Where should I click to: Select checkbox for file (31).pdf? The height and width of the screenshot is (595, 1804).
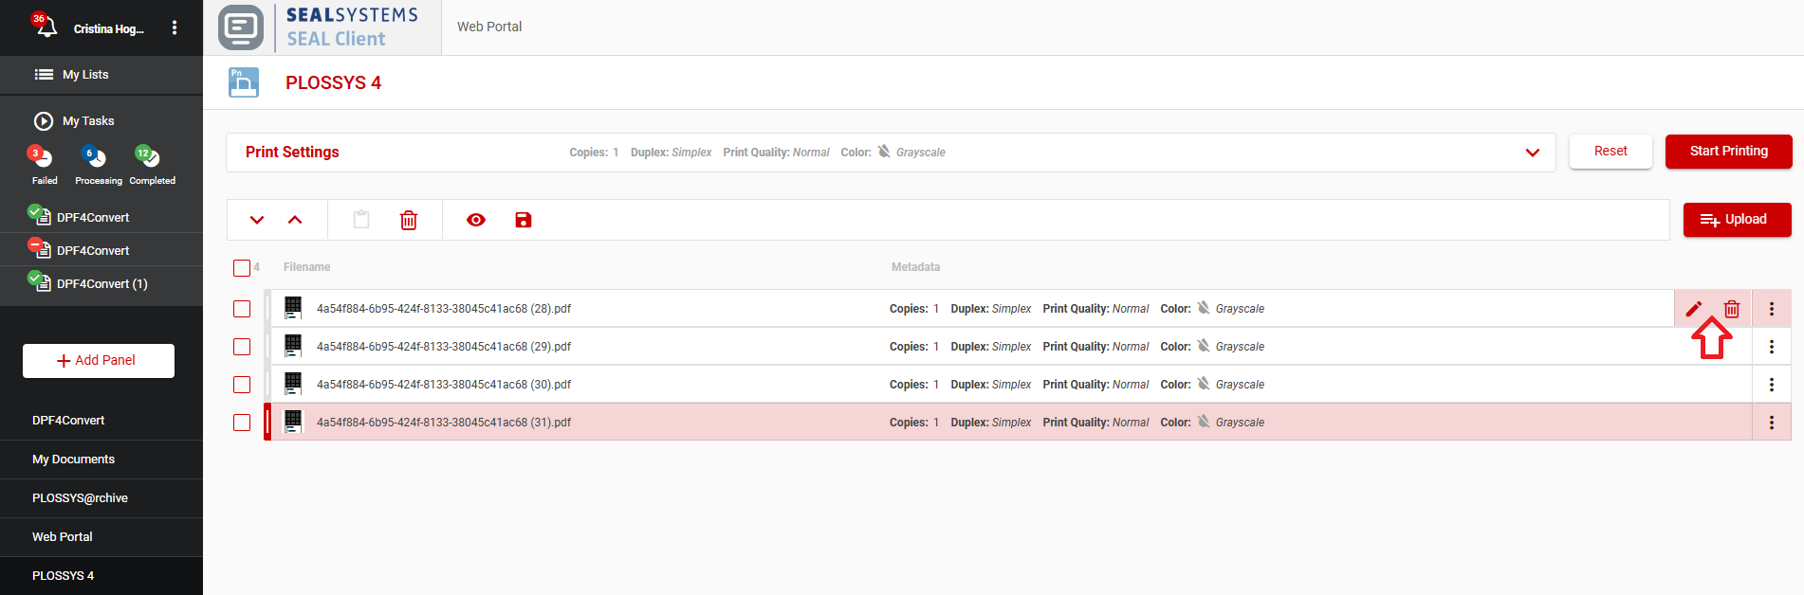[242, 423]
